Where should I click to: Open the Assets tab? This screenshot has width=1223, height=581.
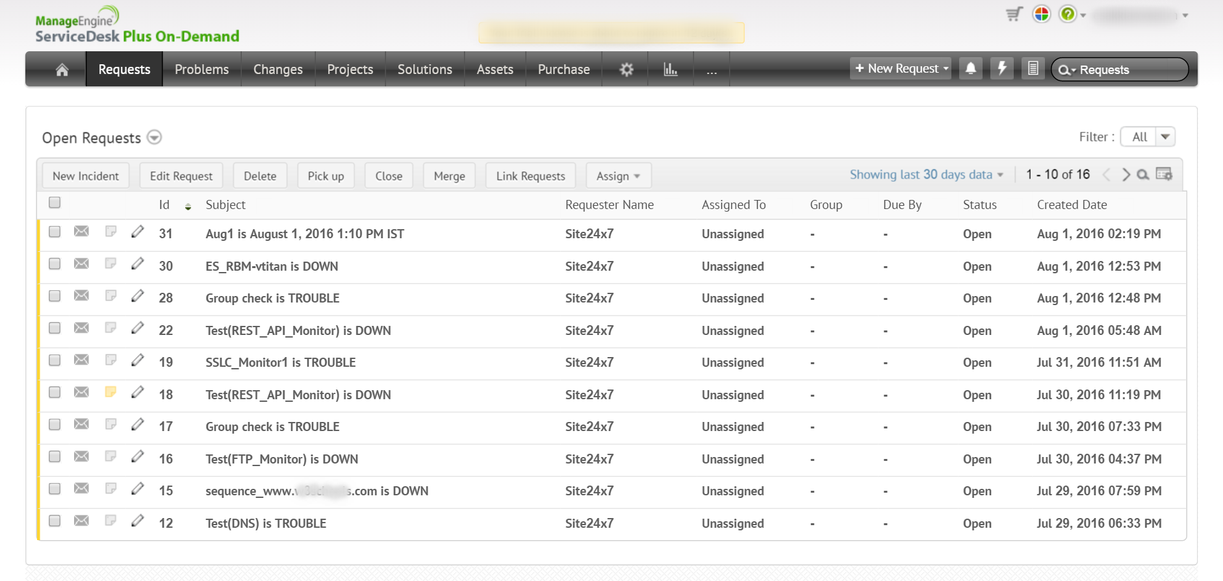point(495,69)
